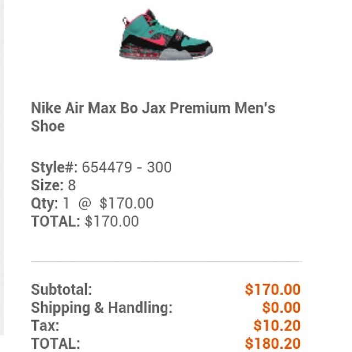This screenshot has height=352, width=352.
Task: Click the Qty label
Action: tap(45, 204)
